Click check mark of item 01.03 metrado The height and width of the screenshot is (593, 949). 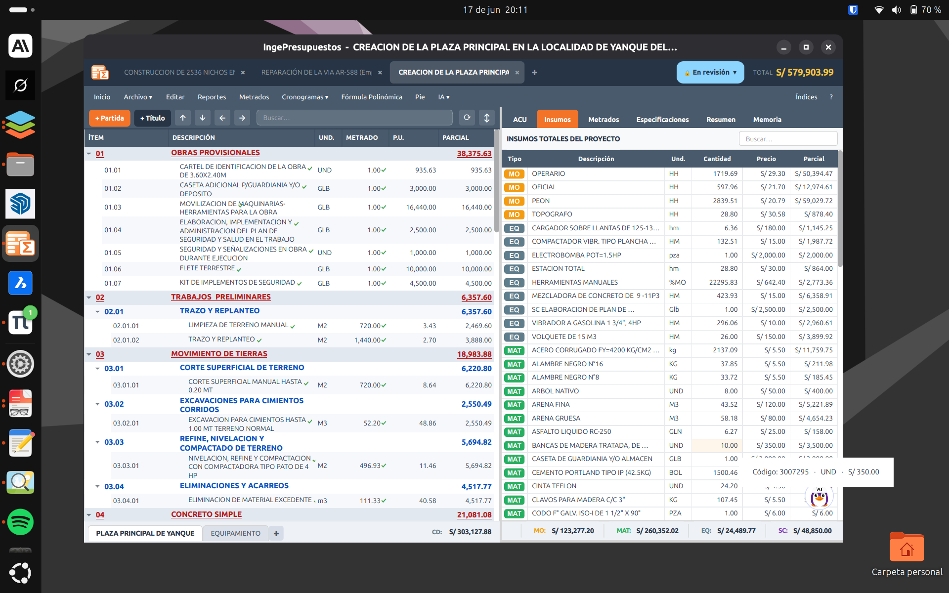(x=384, y=208)
